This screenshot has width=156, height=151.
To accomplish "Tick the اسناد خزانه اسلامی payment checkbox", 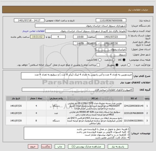I will pos(98,65).
